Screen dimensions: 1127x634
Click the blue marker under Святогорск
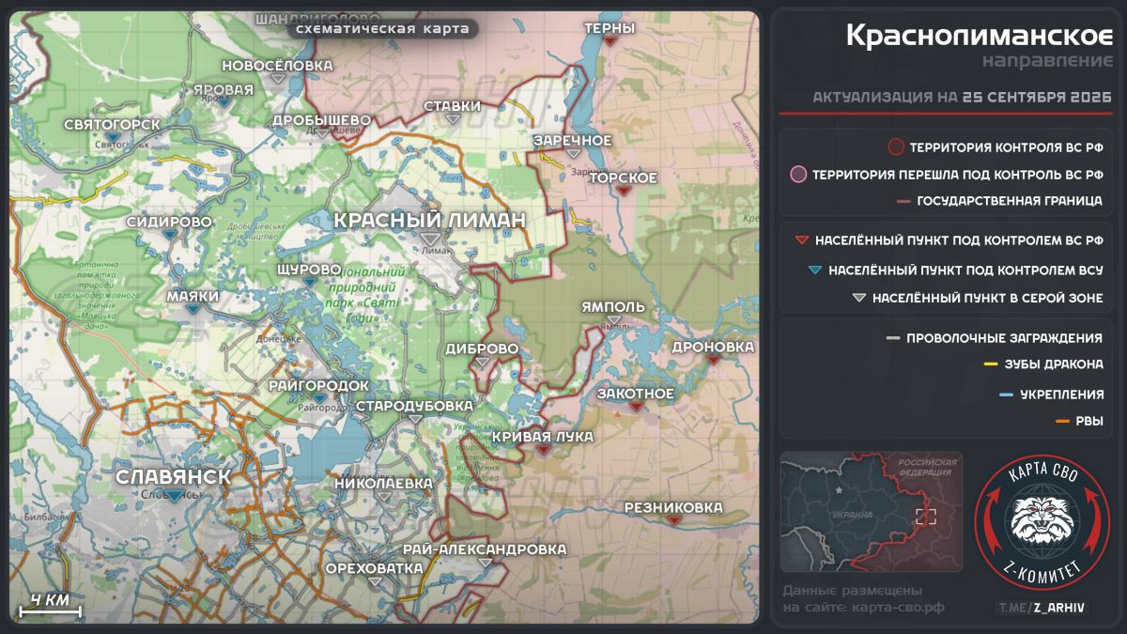pyautogui.click(x=113, y=138)
